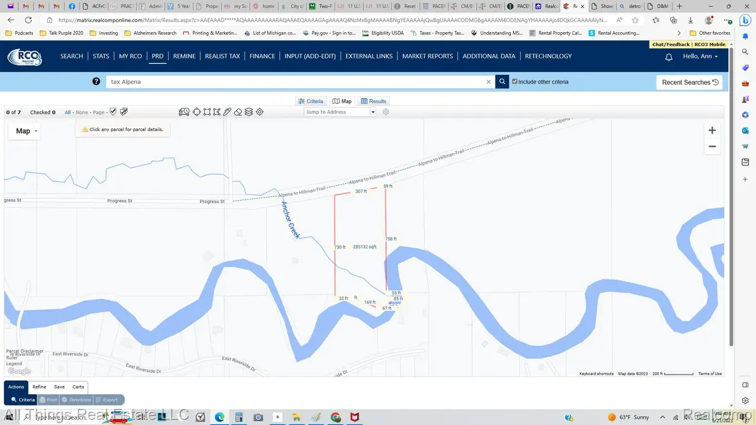Expand the Hello, Ann account menu
The image size is (756, 425).
coord(700,57)
